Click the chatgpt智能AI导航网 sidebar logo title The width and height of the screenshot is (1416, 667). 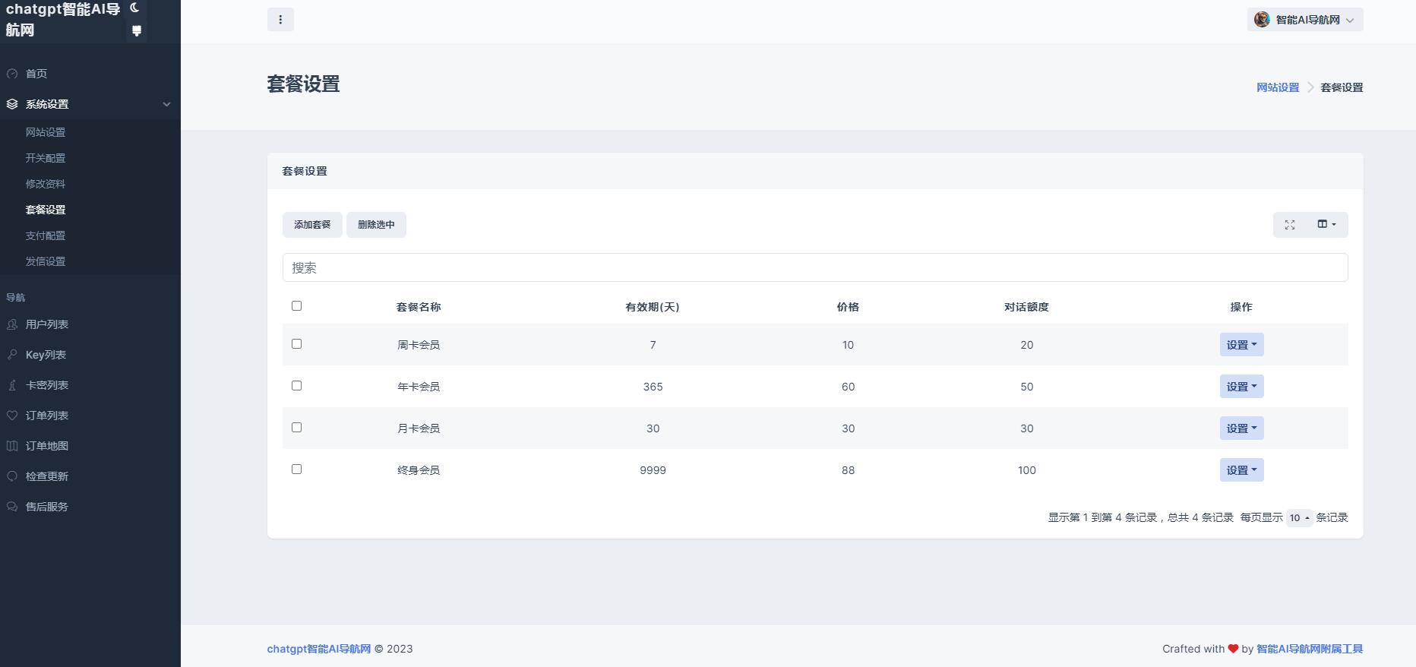tap(63, 20)
